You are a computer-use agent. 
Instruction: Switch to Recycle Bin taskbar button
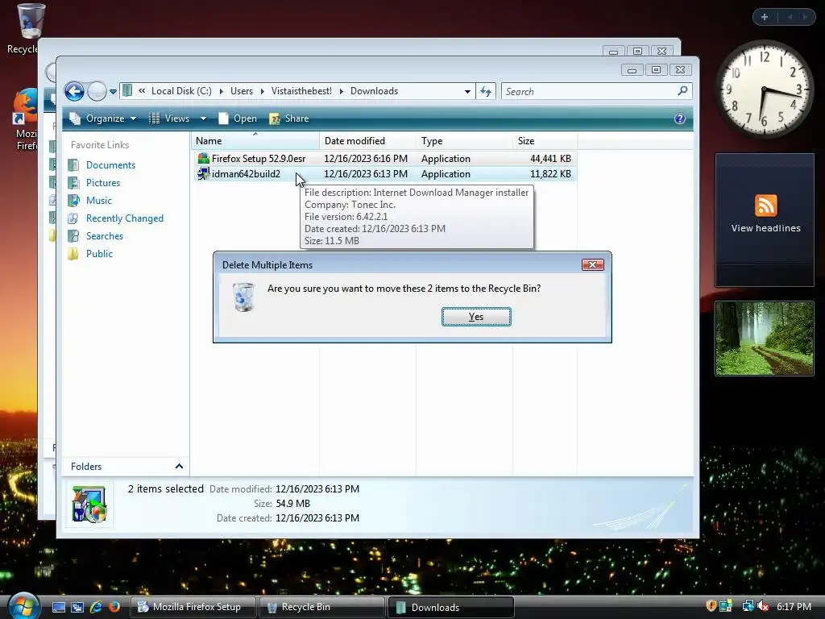[322, 607]
